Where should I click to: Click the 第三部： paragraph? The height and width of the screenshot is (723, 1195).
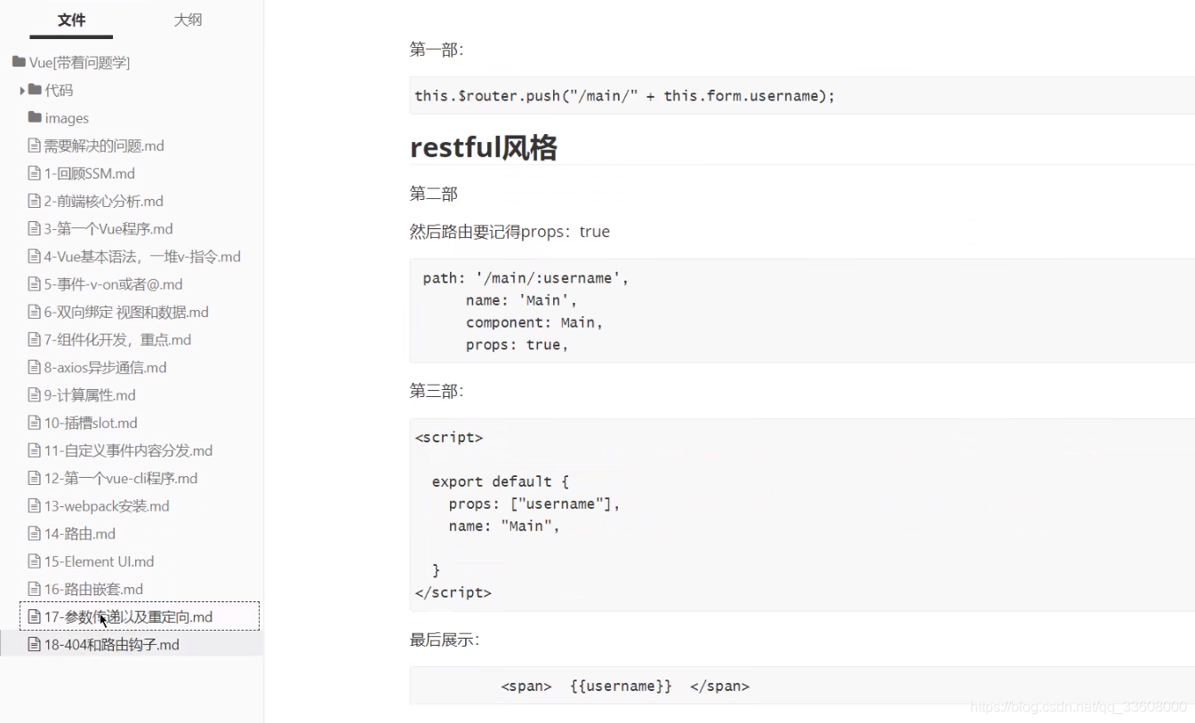(x=437, y=391)
